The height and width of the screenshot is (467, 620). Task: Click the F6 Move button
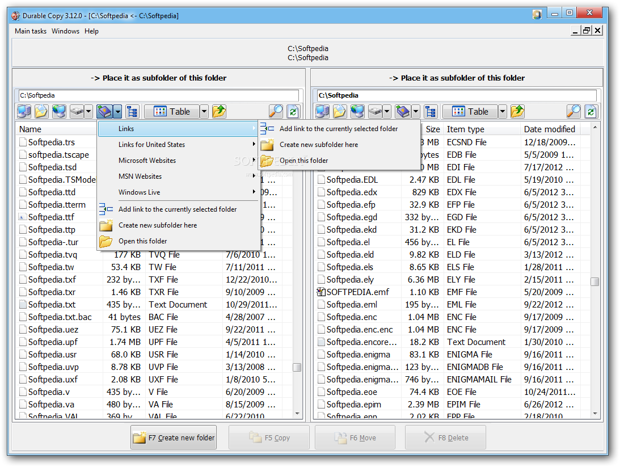pos(355,437)
